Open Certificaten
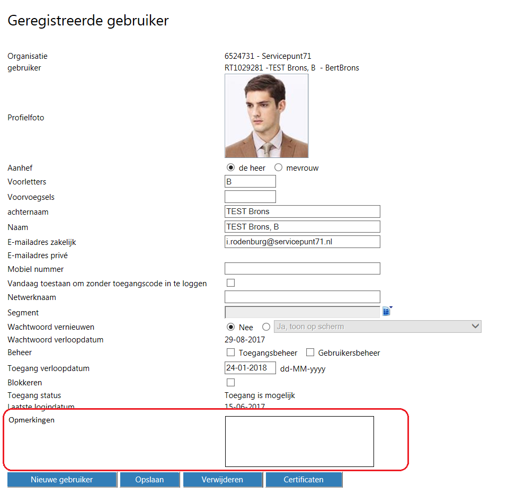 point(304,480)
